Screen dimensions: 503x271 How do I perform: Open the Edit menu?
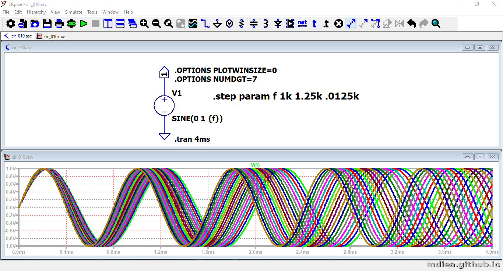(x=18, y=12)
